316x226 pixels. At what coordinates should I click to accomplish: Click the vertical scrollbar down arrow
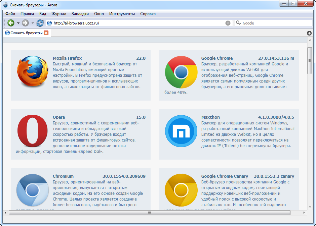[310, 207]
